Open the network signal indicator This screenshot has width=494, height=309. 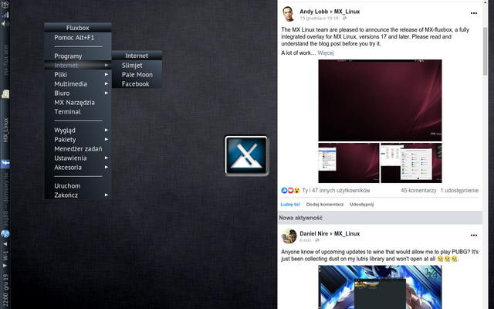click(5, 15)
